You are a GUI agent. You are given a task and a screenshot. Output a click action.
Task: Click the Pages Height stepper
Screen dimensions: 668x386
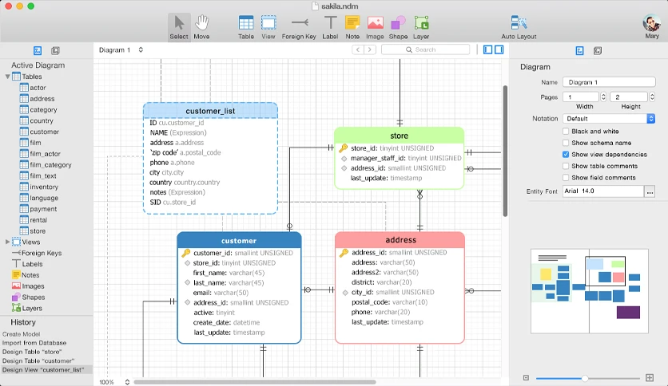click(652, 97)
